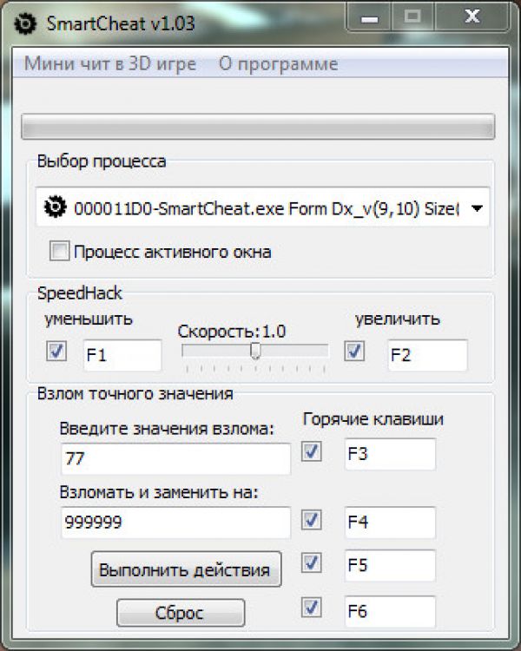The height and width of the screenshot is (651, 521).
Task: Click the speed slider thumb
Action: [255, 350]
